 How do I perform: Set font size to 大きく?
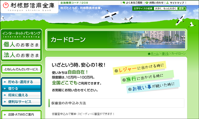coord(158,9)
